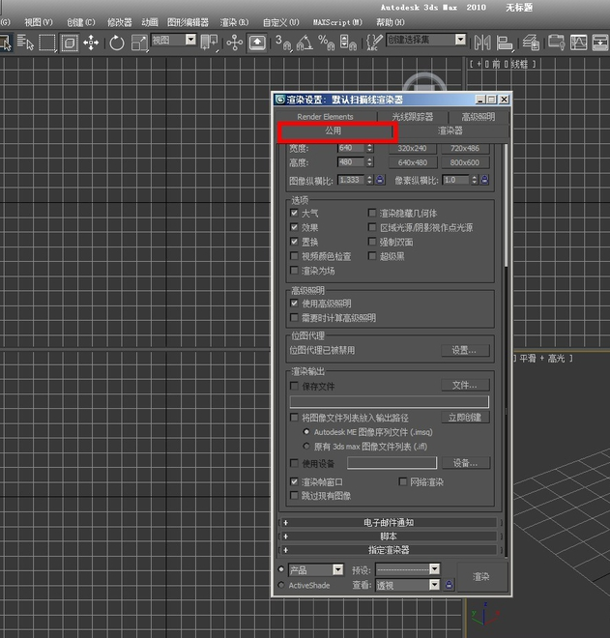This screenshot has width=610, height=638.
Task: Expand the 脚本 rollout
Action: point(389,536)
